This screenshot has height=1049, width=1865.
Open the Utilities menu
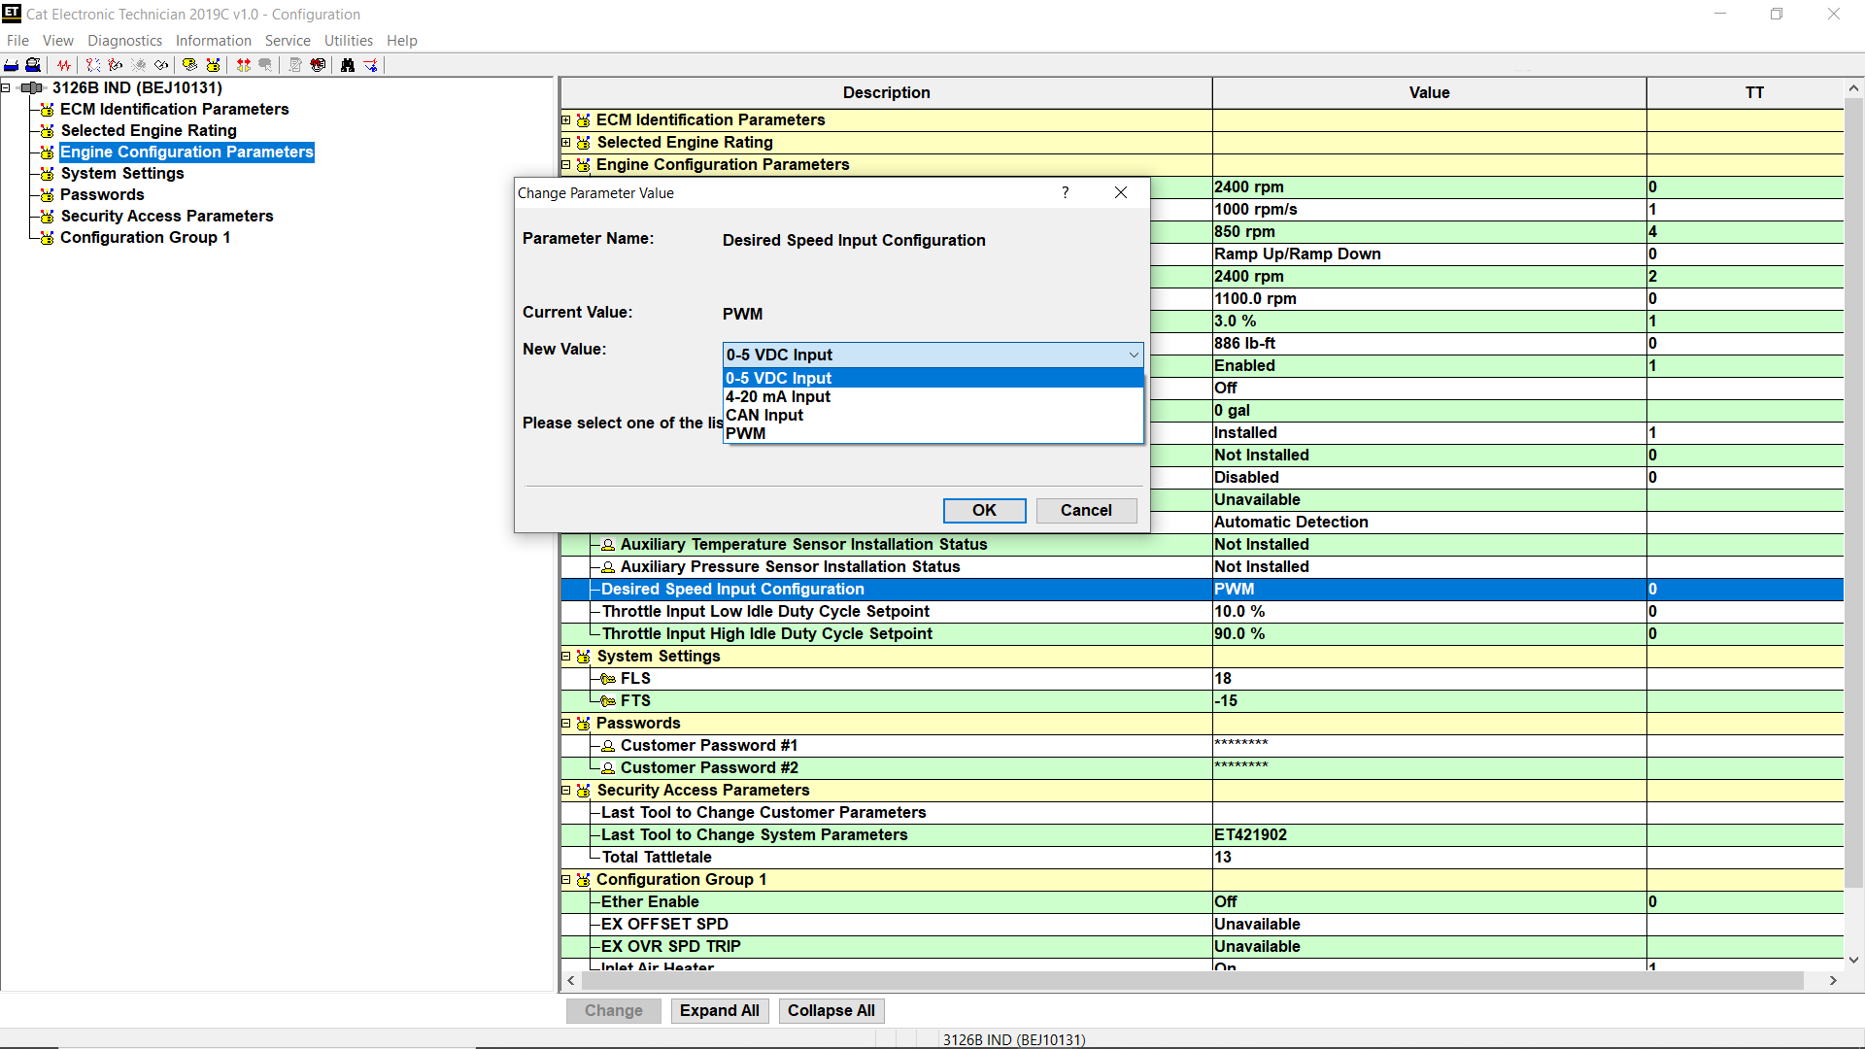click(x=348, y=41)
